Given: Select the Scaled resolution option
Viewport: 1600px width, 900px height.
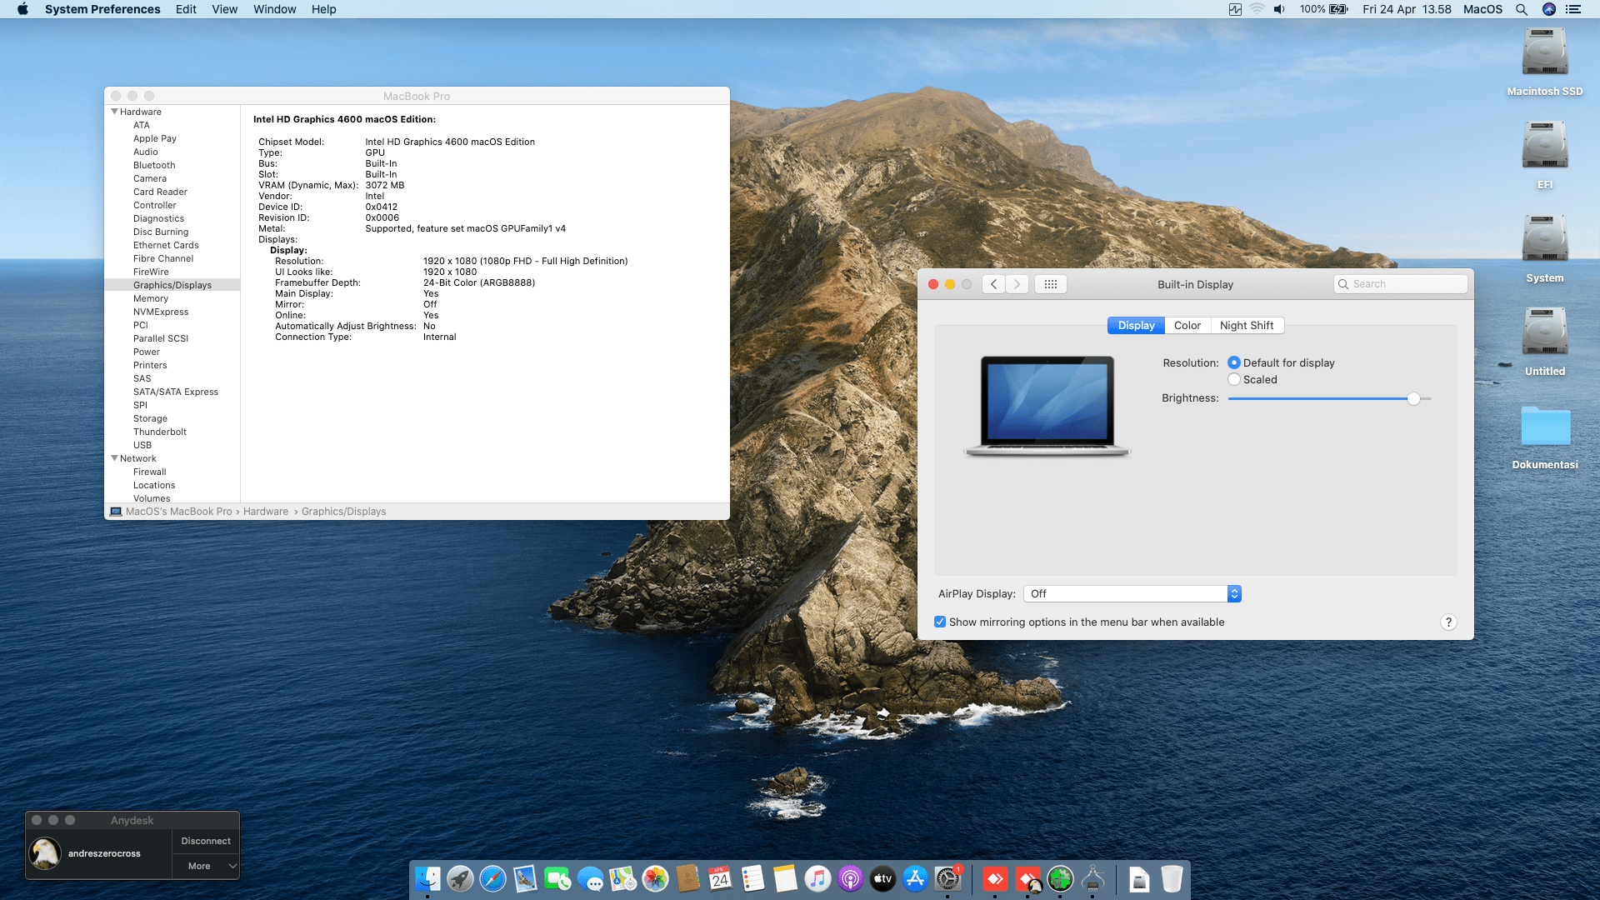Looking at the screenshot, I should point(1234,379).
